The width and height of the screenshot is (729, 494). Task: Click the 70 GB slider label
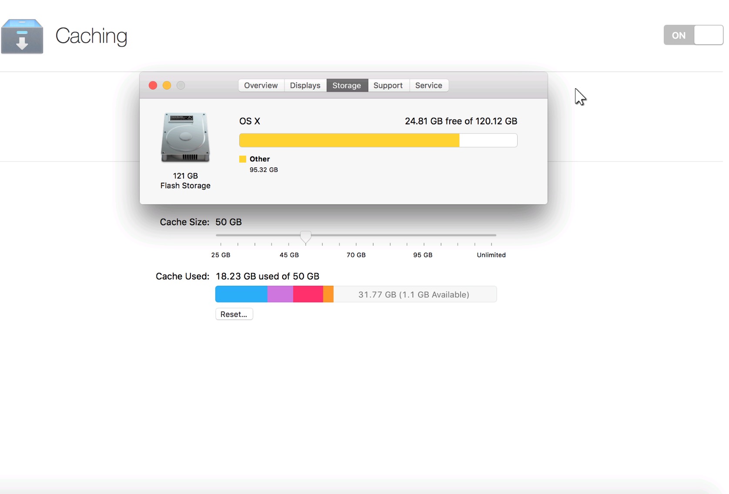tap(356, 255)
